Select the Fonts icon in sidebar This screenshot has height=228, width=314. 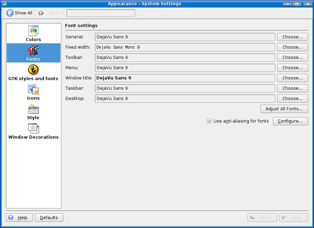(x=33, y=51)
